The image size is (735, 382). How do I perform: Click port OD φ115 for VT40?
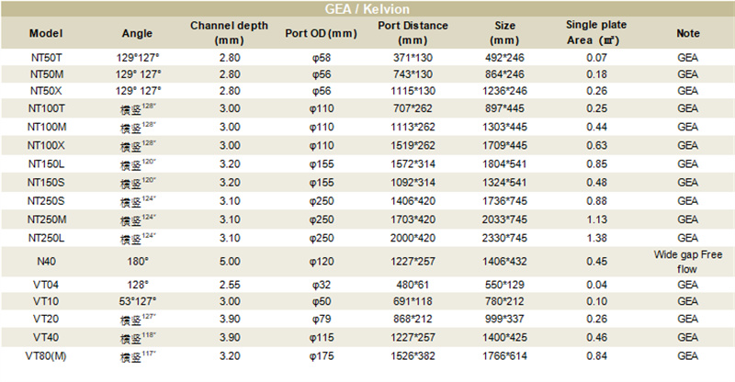(322, 337)
